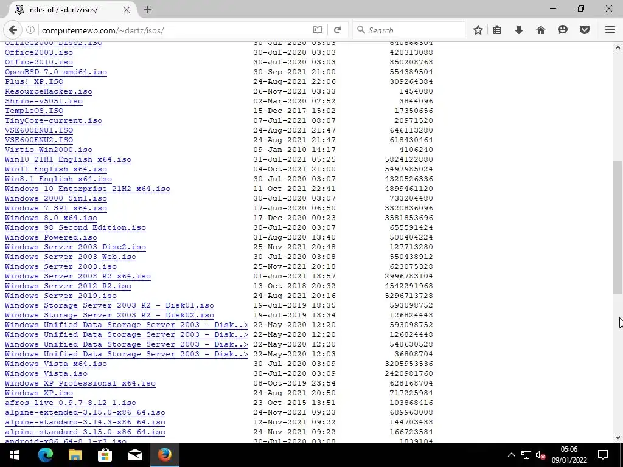Open network status icon in system tray
623x467 pixels.
click(x=526, y=455)
